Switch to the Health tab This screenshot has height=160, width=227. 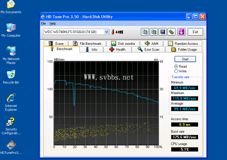(117, 50)
